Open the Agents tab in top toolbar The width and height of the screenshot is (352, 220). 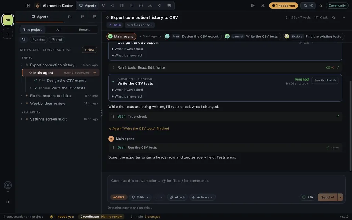pyautogui.click(x=88, y=5)
